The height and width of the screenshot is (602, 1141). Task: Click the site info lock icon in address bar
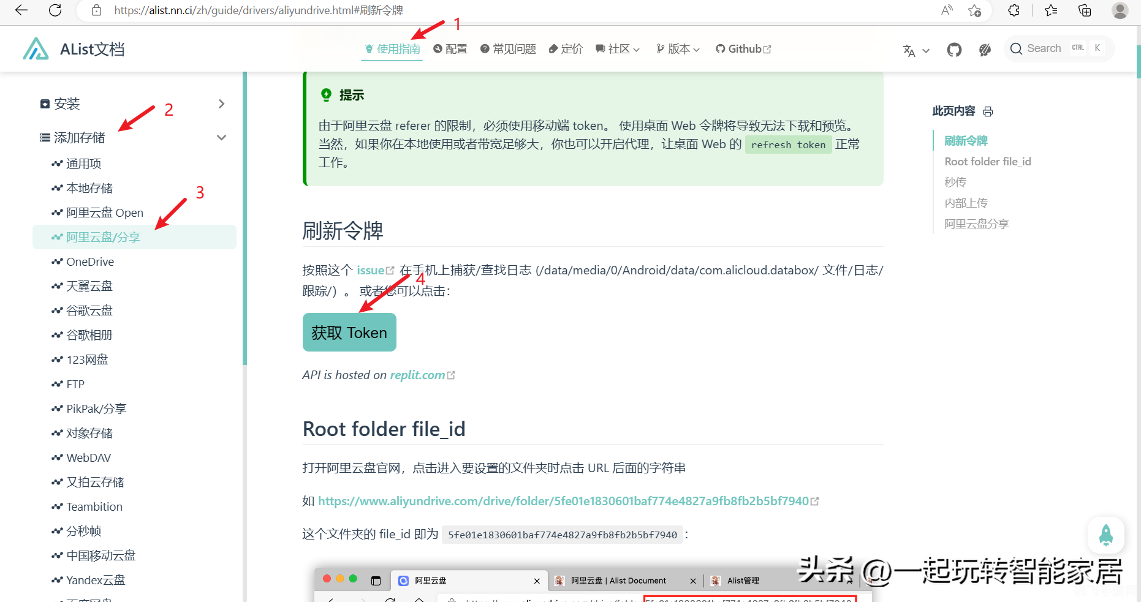[96, 10]
